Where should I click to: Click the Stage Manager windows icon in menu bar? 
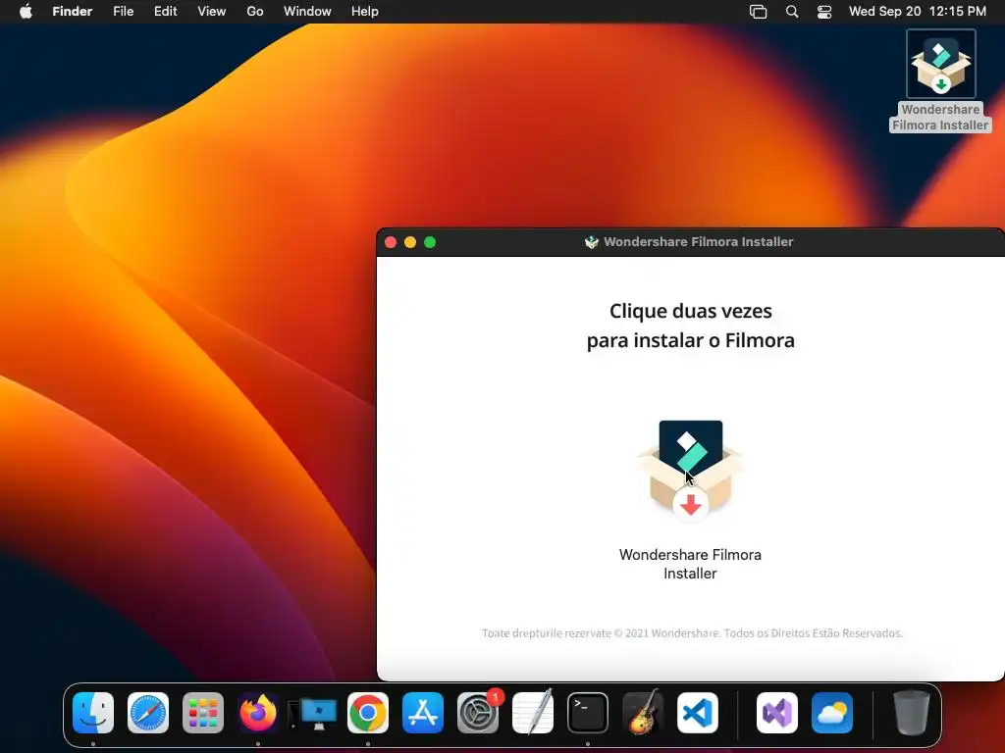(x=759, y=12)
